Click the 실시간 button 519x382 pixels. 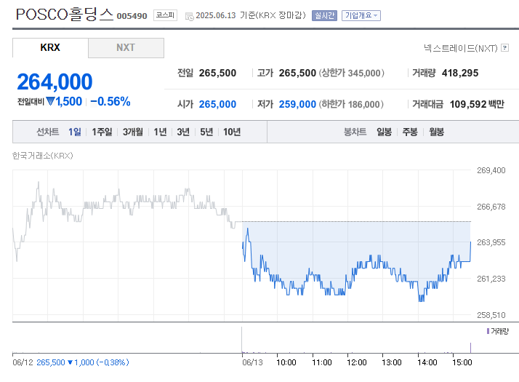click(x=324, y=15)
